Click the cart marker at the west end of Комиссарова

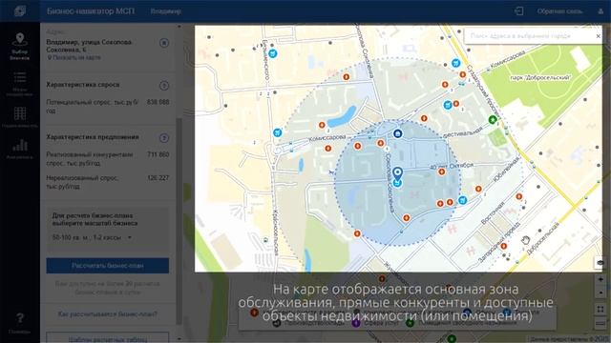pyautogui.click(x=277, y=133)
